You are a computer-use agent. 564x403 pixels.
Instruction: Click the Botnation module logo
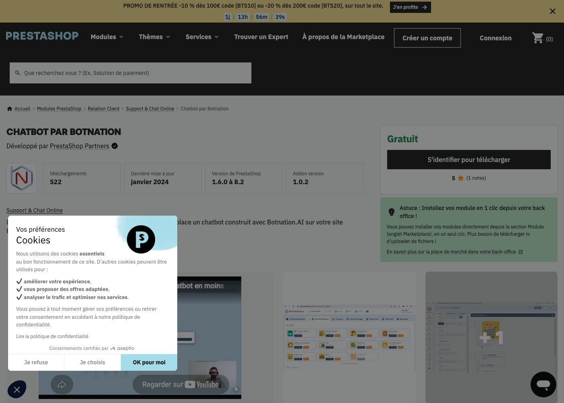(21, 178)
